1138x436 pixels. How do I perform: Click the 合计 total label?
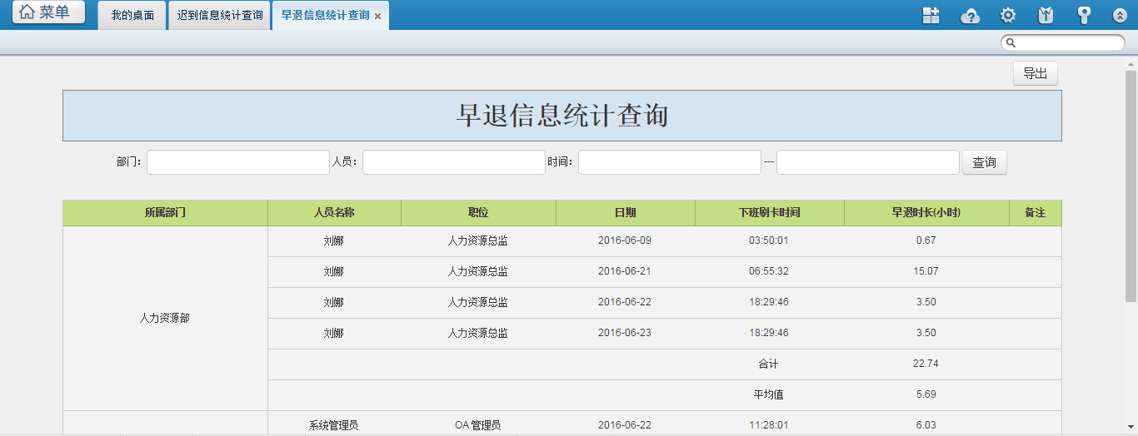pyautogui.click(x=769, y=364)
